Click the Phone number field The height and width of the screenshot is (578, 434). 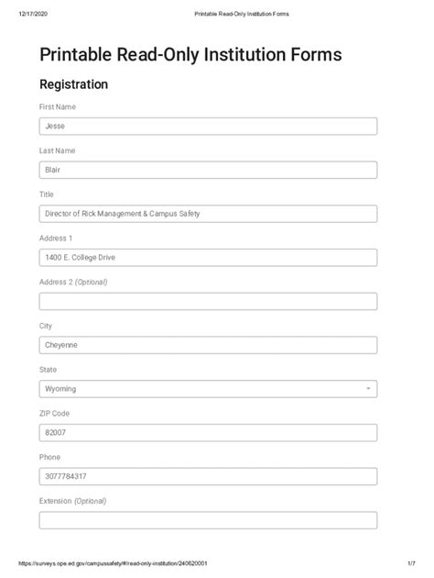point(208,476)
